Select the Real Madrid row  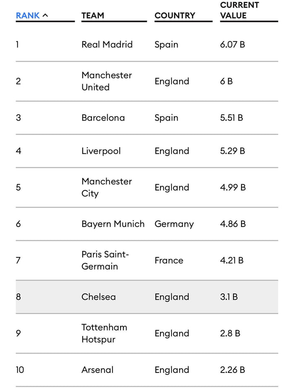pos(107,45)
